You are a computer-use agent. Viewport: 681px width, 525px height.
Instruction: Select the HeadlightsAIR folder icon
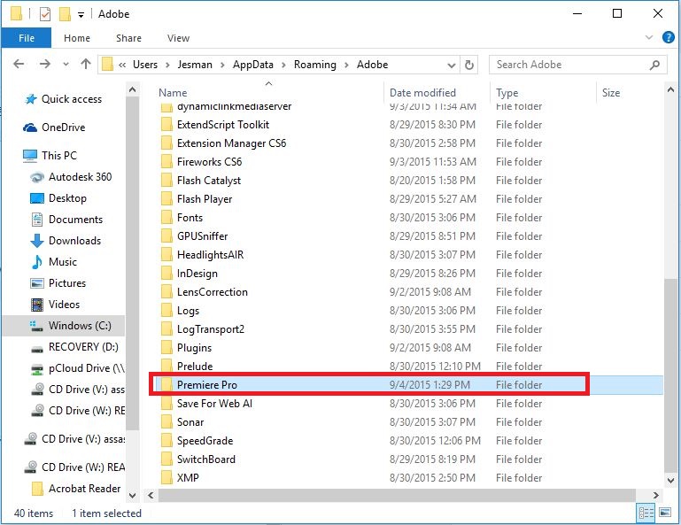(x=166, y=255)
